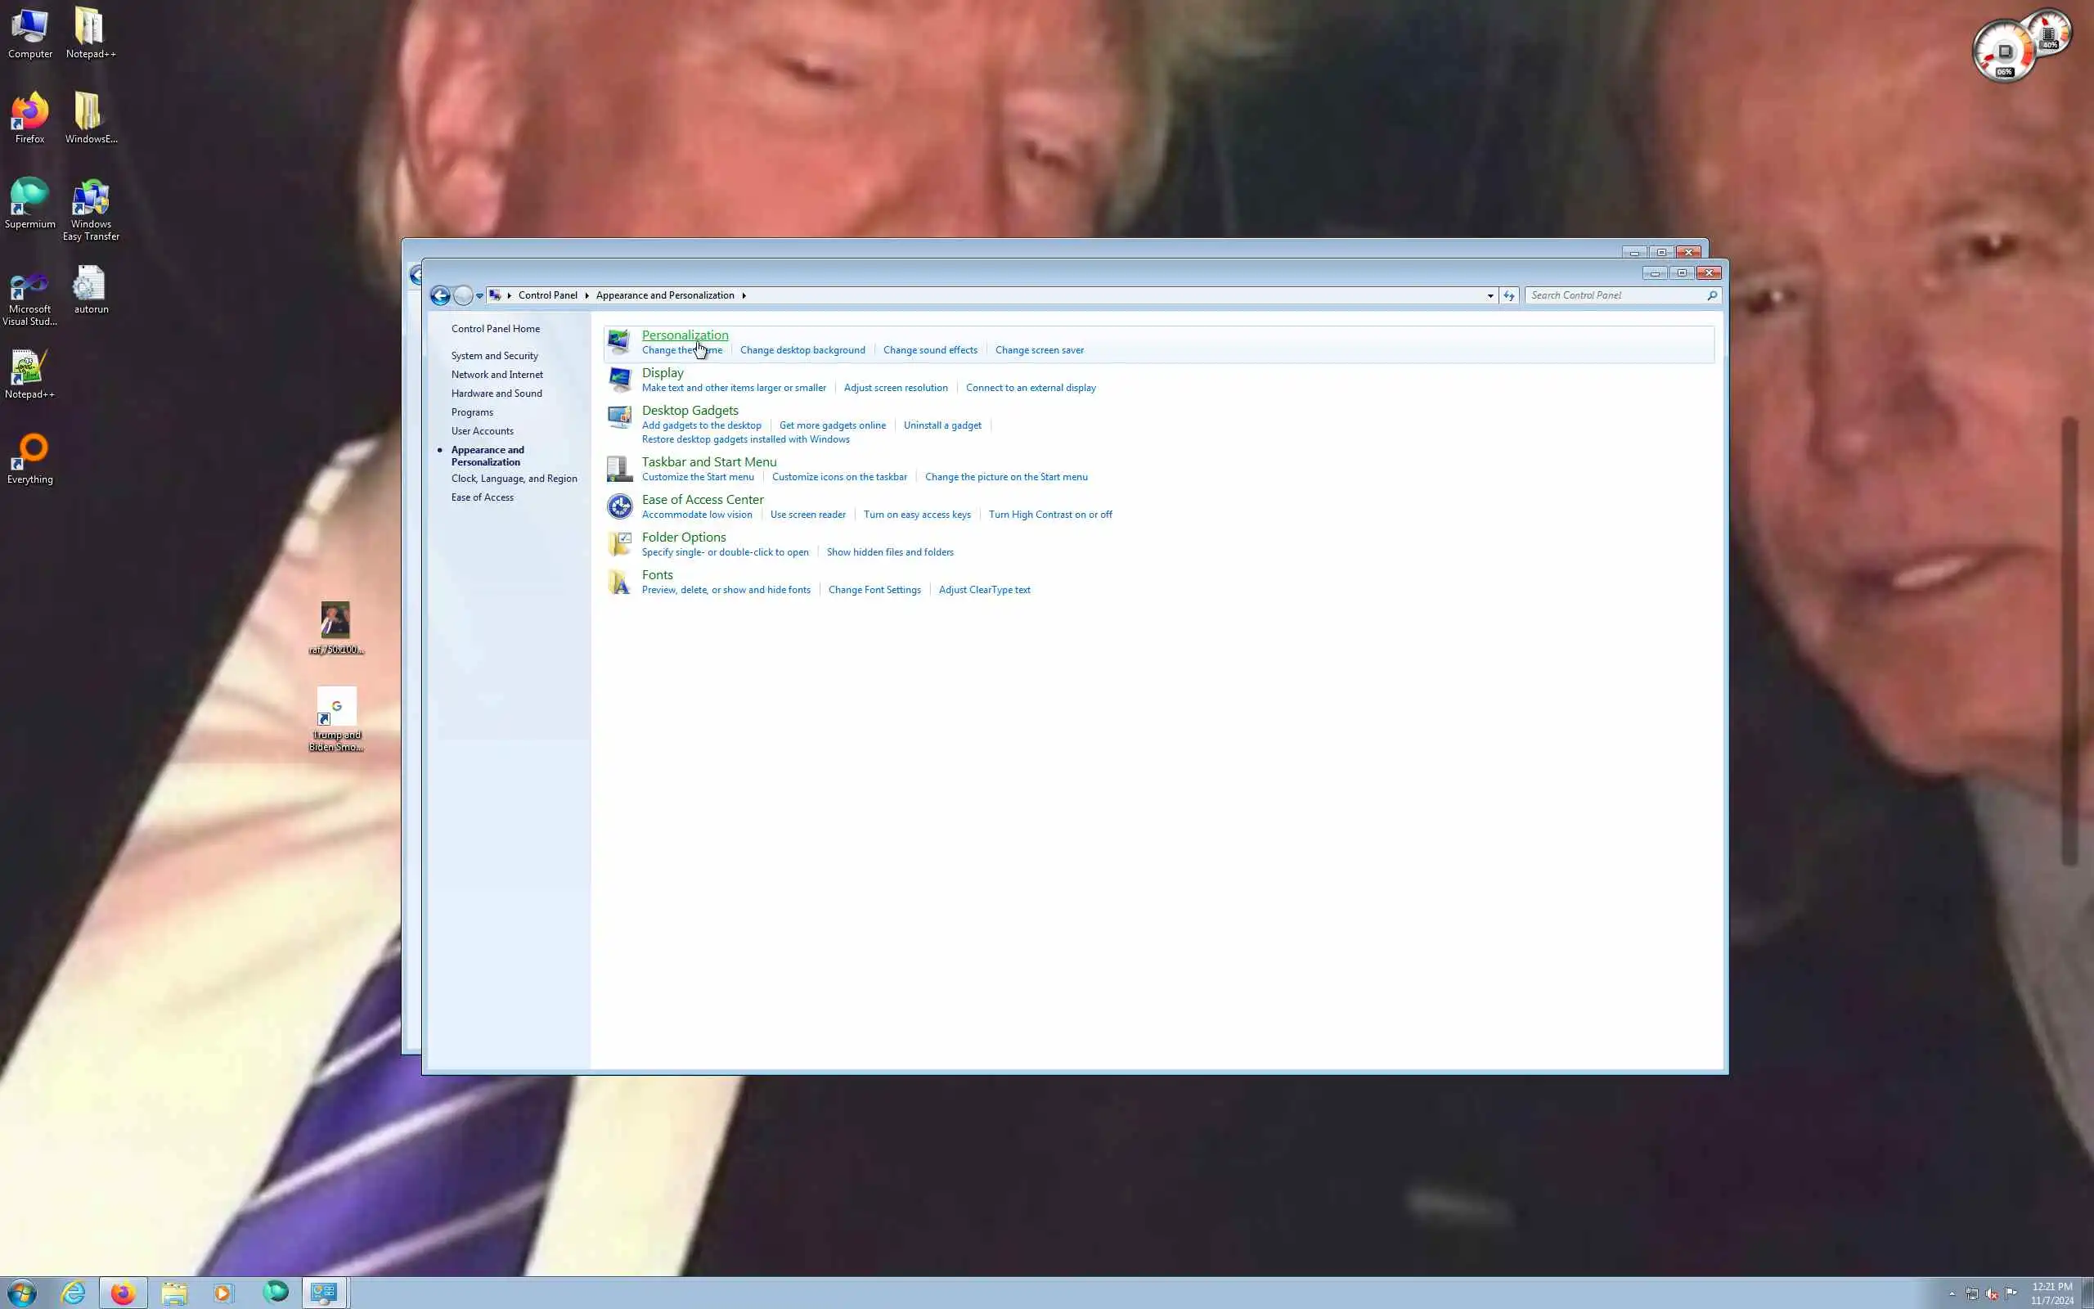Click the Folder Options icon
Screen dimensions: 2094x1309
[618, 544]
